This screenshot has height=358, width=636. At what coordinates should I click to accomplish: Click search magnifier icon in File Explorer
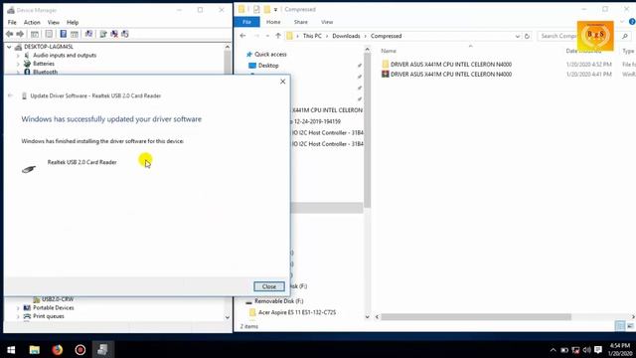[625, 36]
